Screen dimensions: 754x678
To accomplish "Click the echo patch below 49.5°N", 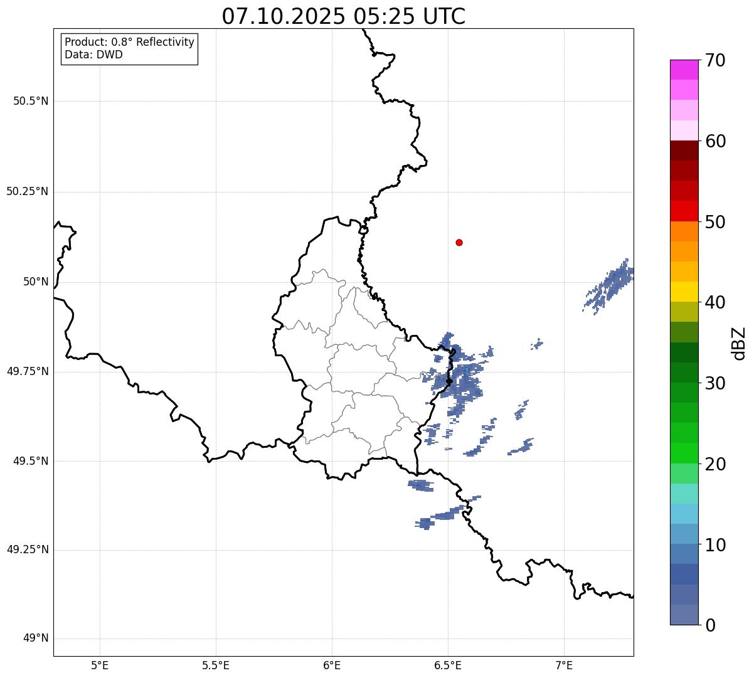I will (420, 485).
